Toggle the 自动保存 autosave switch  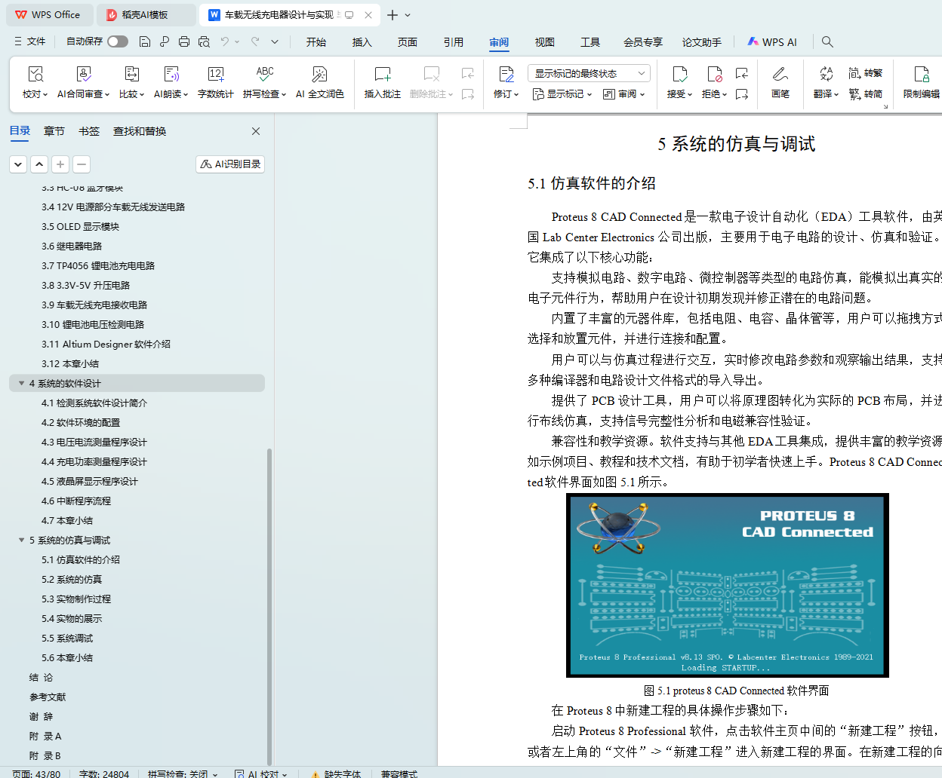(117, 41)
